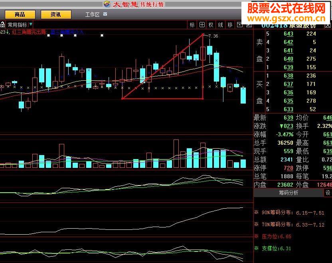Close the quote side panel
This screenshot has width=332, height=263.
tap(328, 26)
